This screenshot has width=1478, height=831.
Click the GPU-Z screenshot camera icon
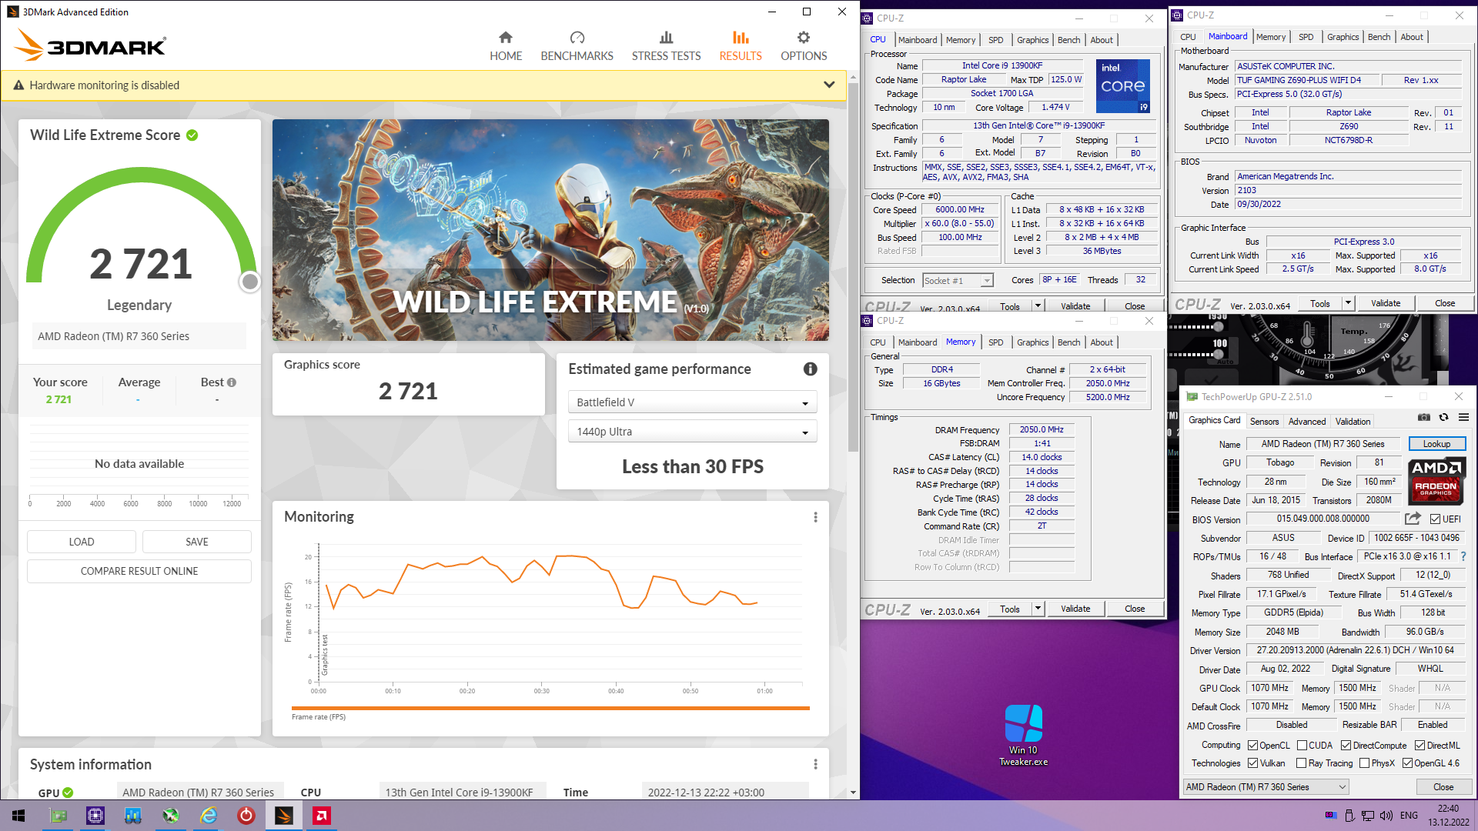click(x=1424, y=417)
